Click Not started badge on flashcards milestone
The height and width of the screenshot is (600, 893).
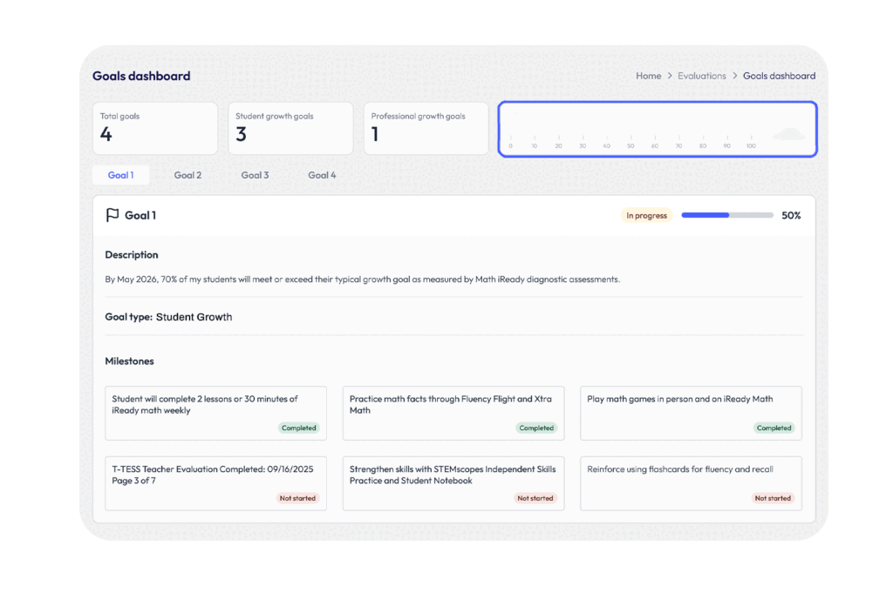[773, 498]
